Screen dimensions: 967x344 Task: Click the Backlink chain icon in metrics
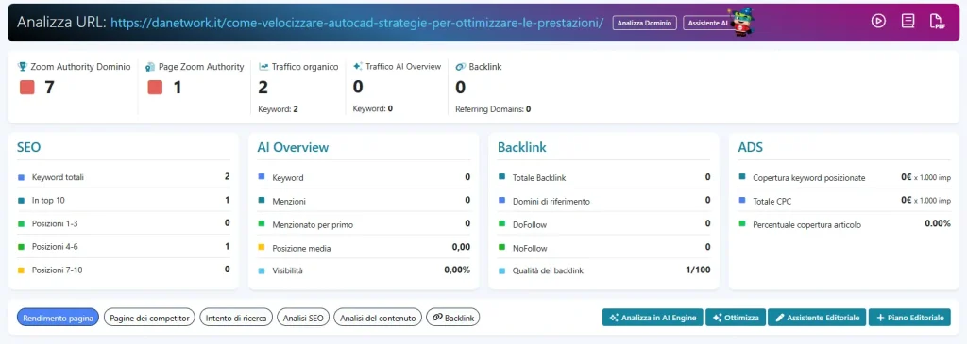coord(460,67)
